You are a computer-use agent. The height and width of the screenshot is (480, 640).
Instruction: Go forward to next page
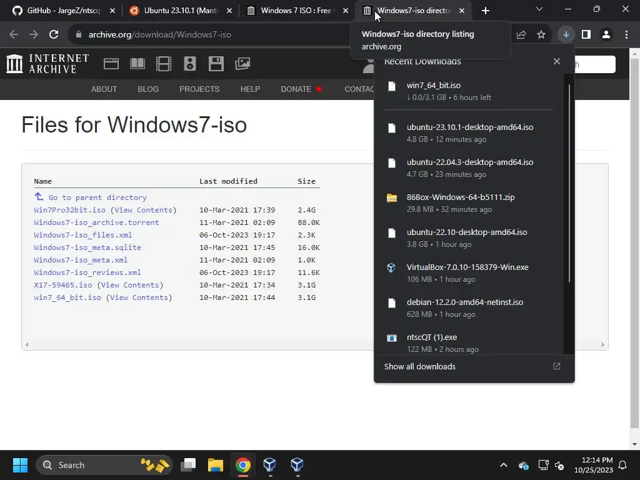coord(34,34)
